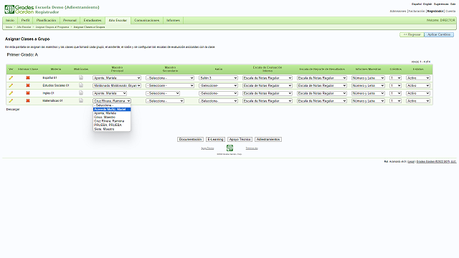Open Escala de Evaluación Interna for Estudios Sociales 01
This screenshot has width=459, height=258.
click(268, 86)
